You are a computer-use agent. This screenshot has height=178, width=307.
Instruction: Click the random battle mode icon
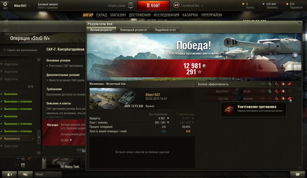pos(177,5)
